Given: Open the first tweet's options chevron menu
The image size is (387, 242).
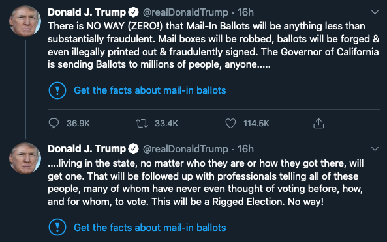Looking at the screenshot, I should [x=375, y=12].
